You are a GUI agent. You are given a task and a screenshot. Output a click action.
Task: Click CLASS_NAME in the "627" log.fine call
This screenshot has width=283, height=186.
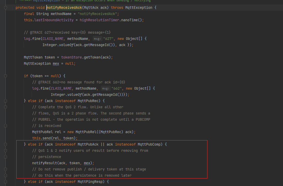(53, 39)
